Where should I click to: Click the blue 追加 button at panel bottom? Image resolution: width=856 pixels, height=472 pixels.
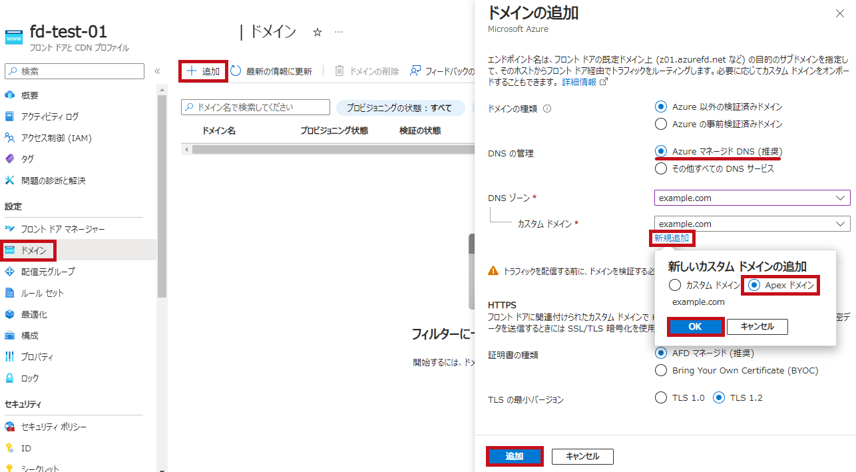(515, 457)
